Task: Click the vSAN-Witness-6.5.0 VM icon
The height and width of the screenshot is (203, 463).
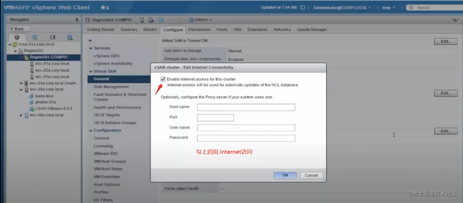Action: (32, 109)
